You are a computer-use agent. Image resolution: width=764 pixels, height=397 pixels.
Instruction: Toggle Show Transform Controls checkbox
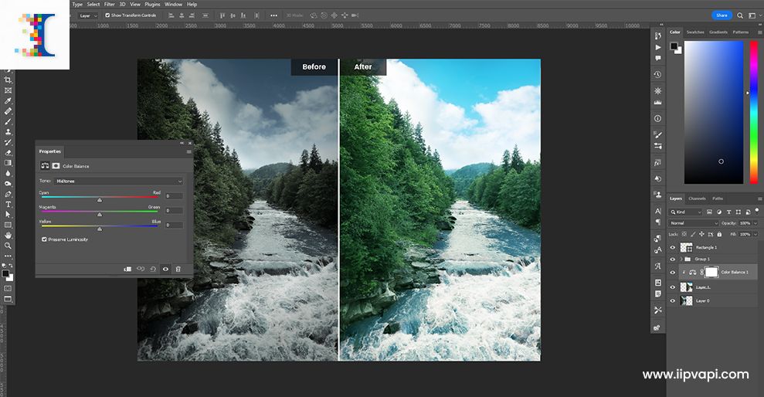pos(107,15)
